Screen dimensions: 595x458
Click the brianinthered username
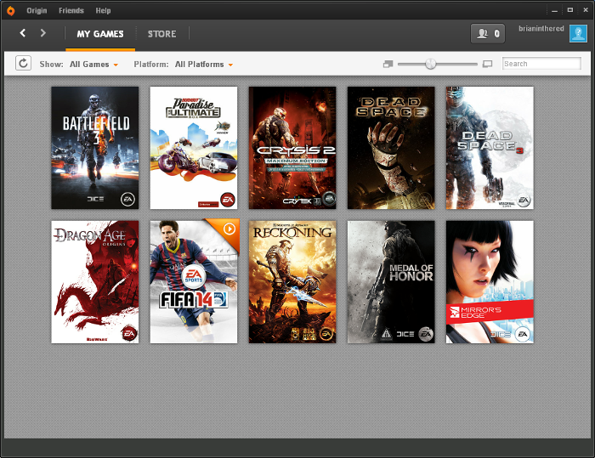pos(541,28)
